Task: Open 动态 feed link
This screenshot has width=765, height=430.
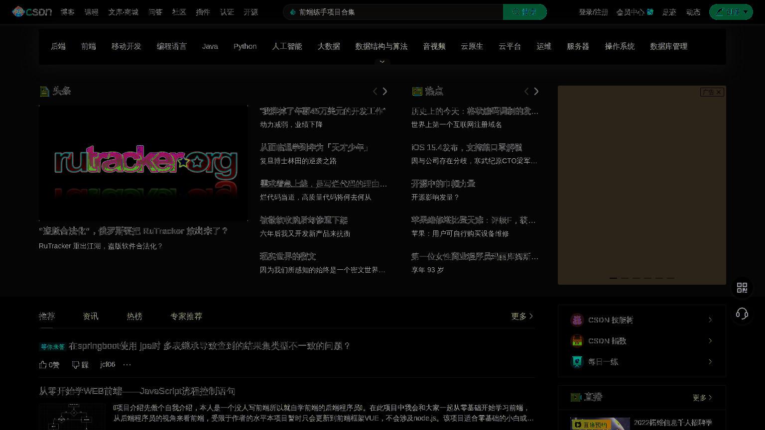Action: click(x=693, y=12)
